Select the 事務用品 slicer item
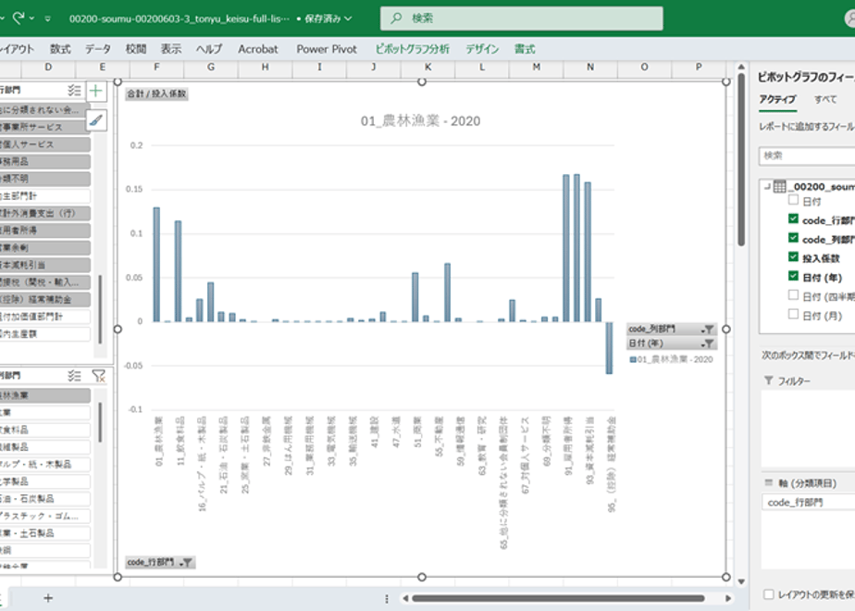 click(44, 161)
